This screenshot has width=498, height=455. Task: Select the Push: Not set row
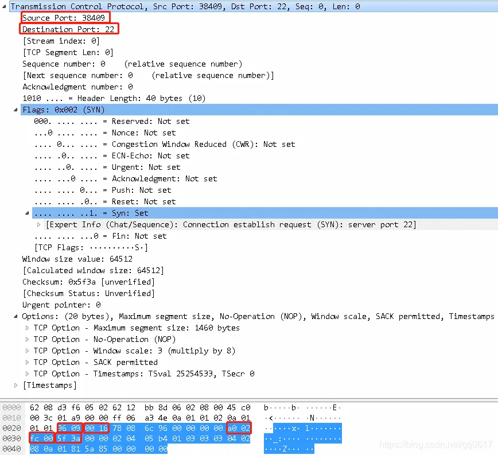click(x=103, y=190)
